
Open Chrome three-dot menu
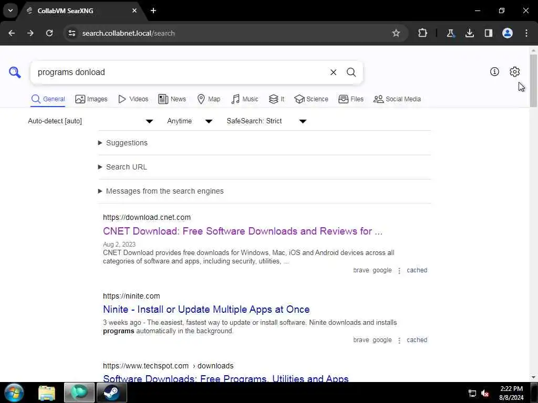526,33
